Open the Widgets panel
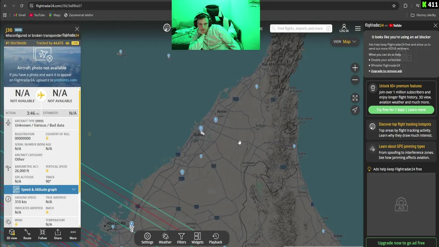Viewport: 439px width, 247px height. click(x=197, y=238)
